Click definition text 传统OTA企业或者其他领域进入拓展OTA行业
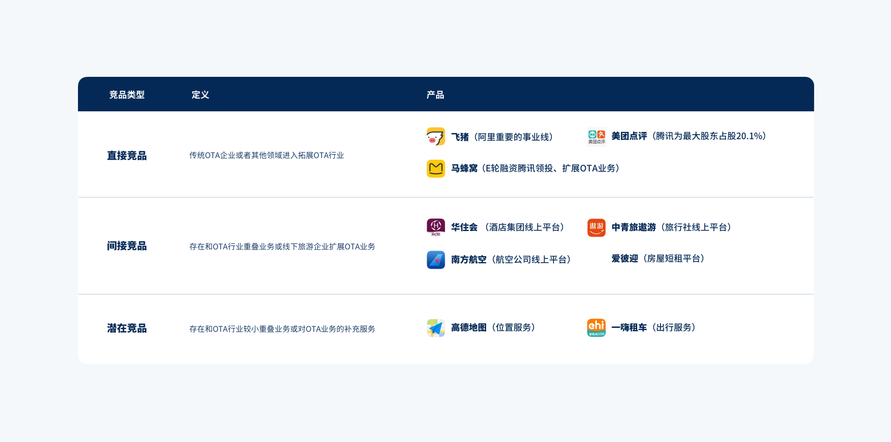The height and width of the screenshot is (442, 891). [x=267, y=155]
